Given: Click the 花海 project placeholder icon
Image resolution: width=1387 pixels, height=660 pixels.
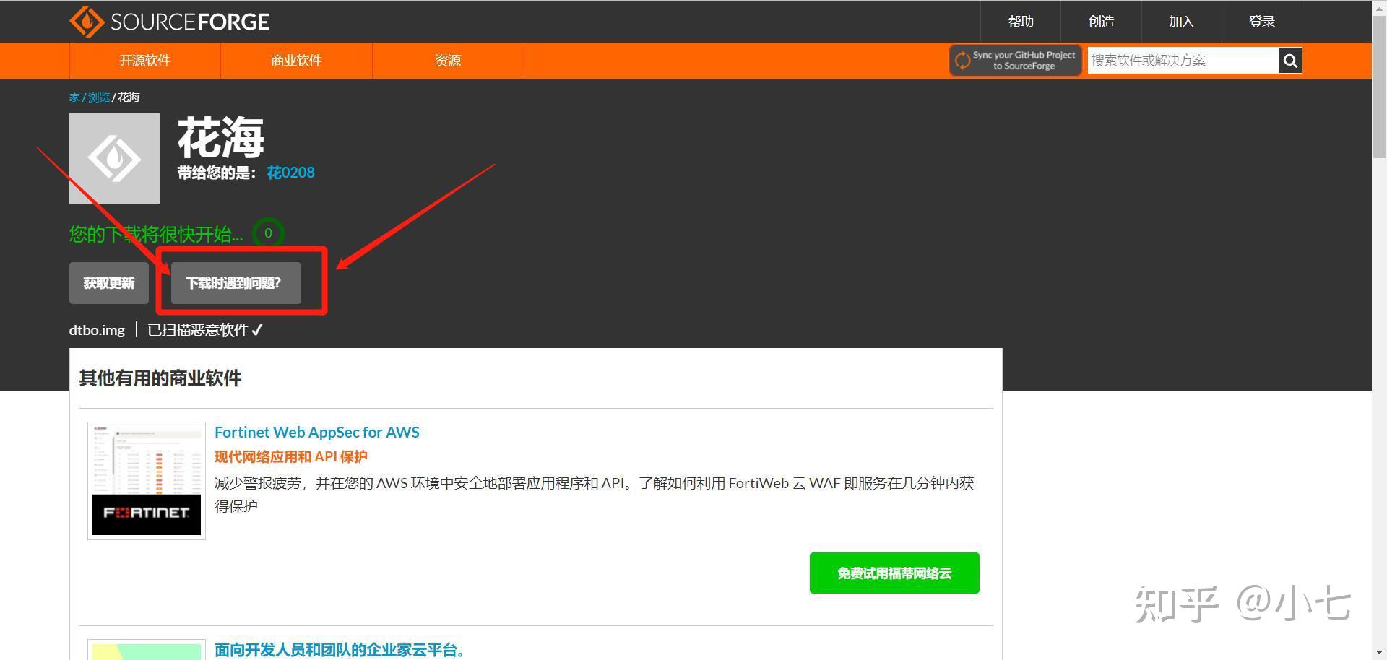Looking at the screenshot, I should (x=114, y=158).
